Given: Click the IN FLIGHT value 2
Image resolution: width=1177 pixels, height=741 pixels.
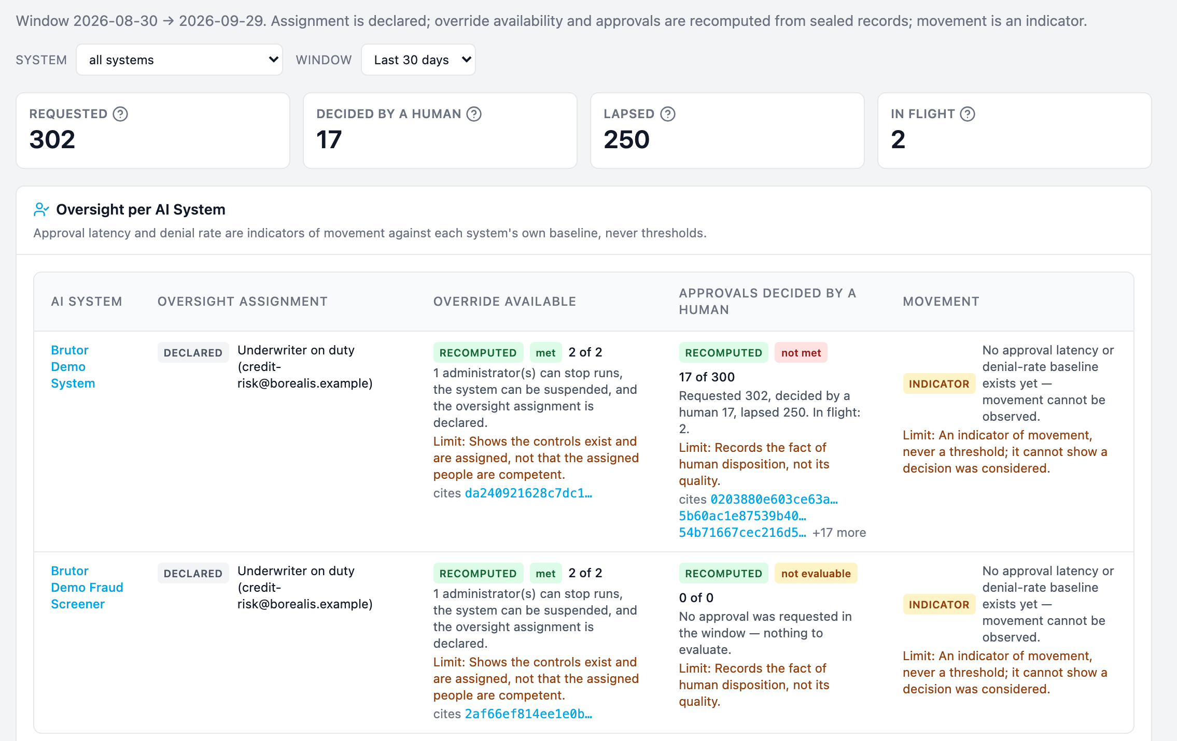Looking at the screenshot, I should [x=898, y=140].
